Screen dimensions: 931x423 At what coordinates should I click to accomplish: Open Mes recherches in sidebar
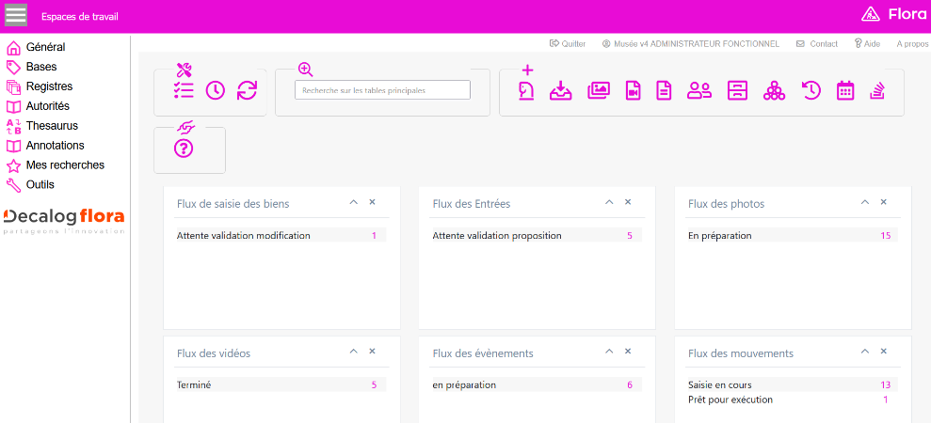coord(65,165)
